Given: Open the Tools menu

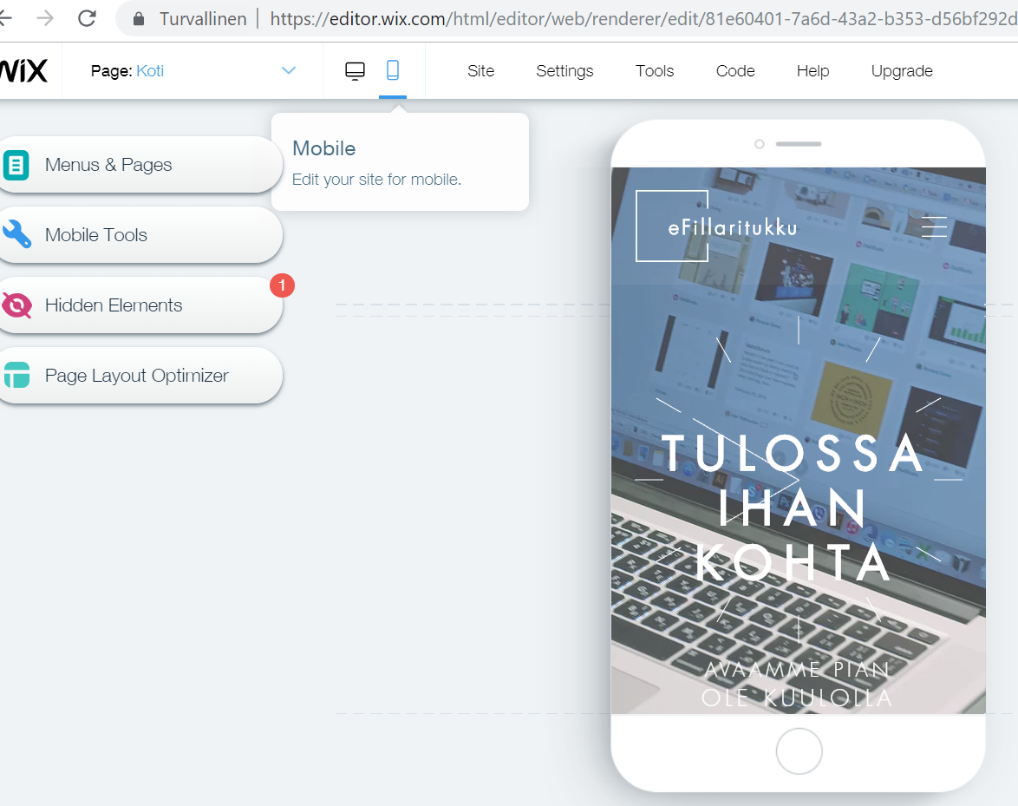Looking at the screenshot, I should tap(655, 71).
